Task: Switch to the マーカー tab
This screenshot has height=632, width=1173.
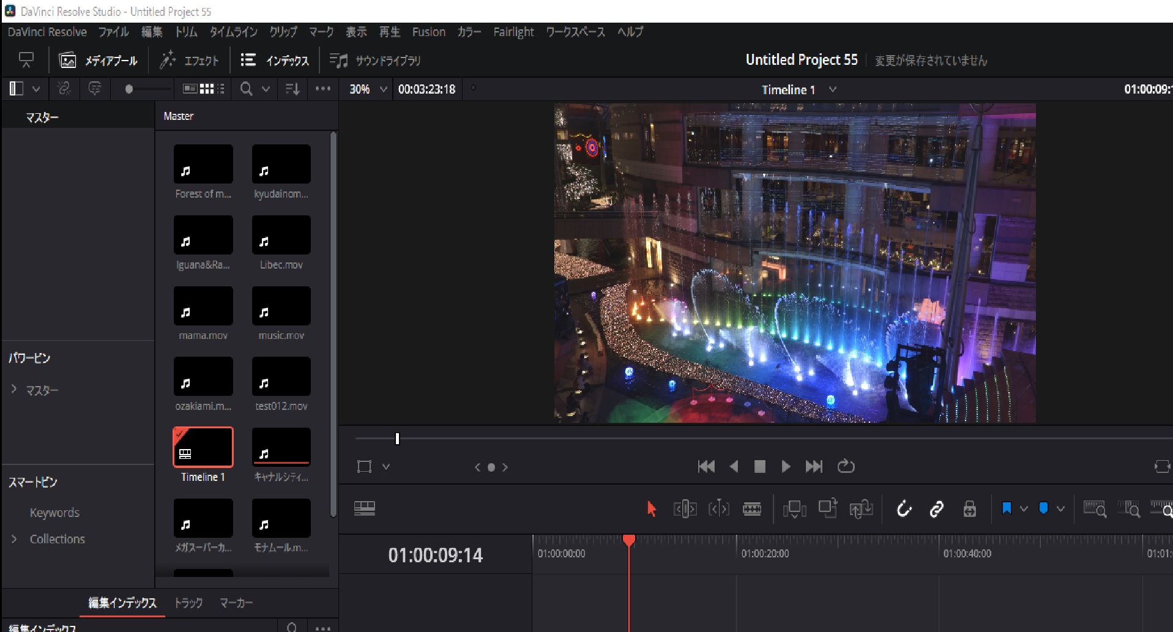Action: click(x=236, y=603)
